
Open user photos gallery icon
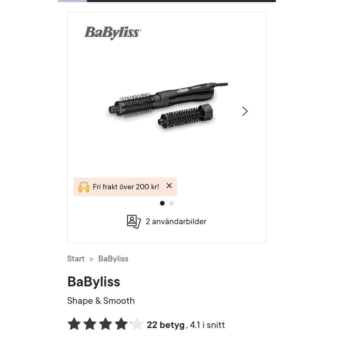[133, 221]
